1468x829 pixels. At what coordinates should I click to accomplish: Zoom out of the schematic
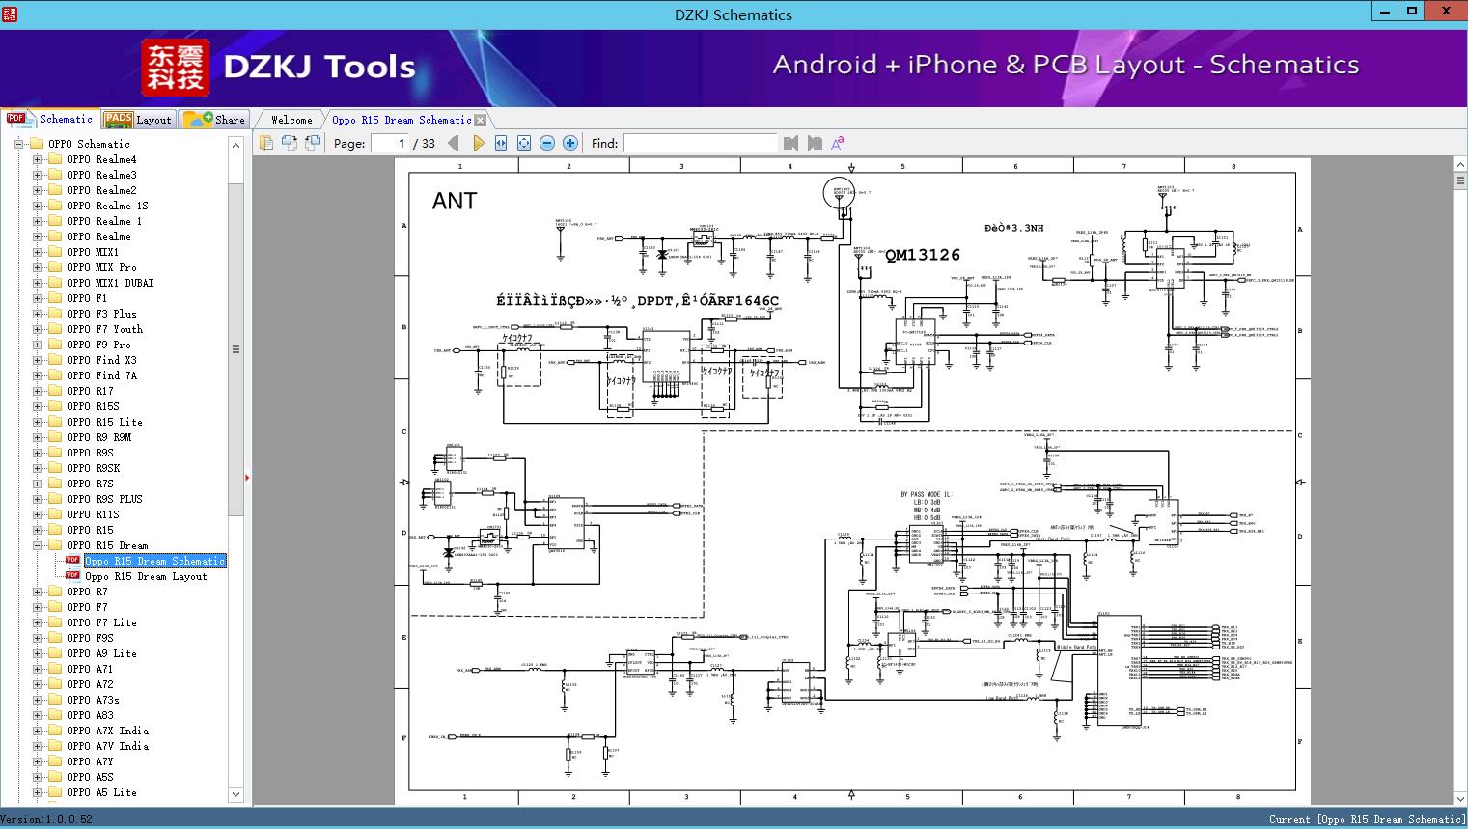point(547,143)
